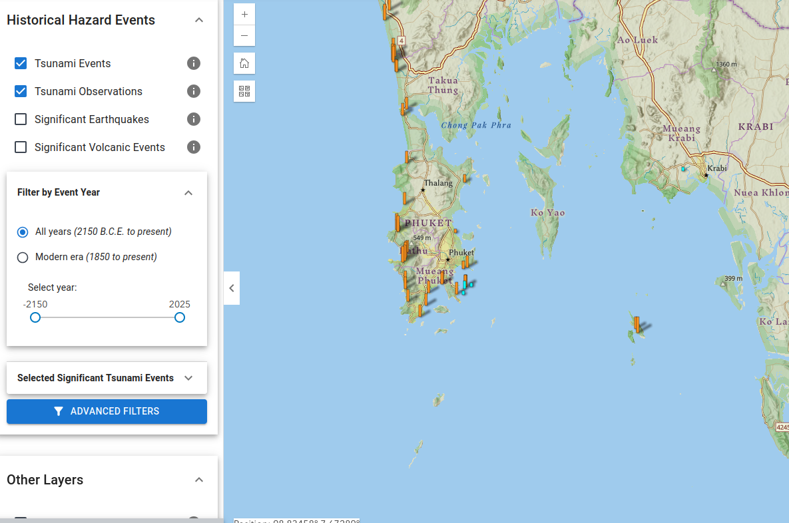Collapse the side panel with left arrow

click(232, 288)
